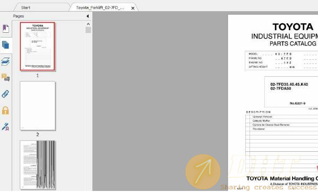Open the Digital Signatures pen icon
This screenshot has height=192, width=318.
(5, 126)
